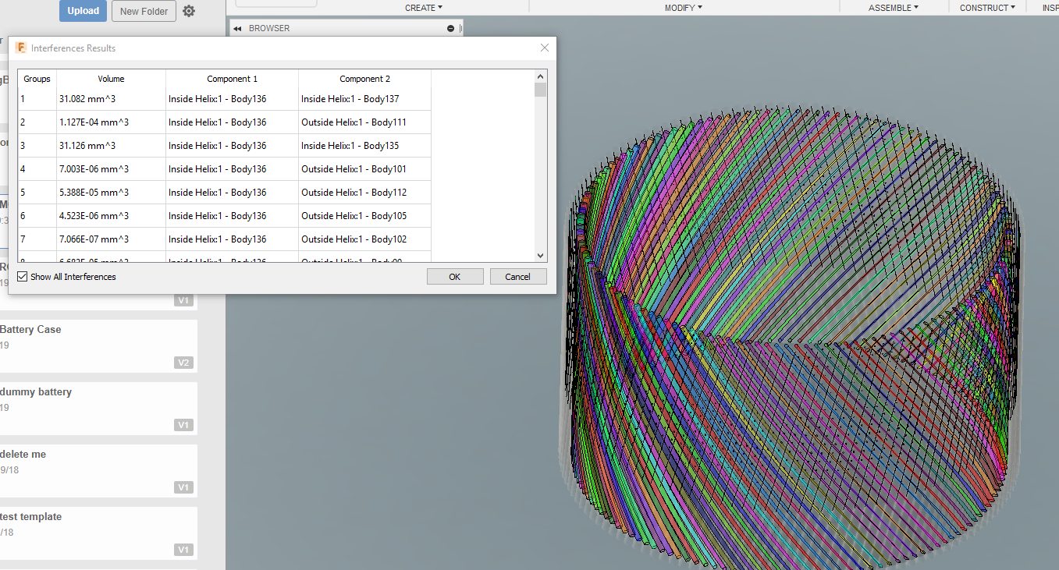Cancel the Interferences Results dialog
The image size is (1059, 570).
518,277
